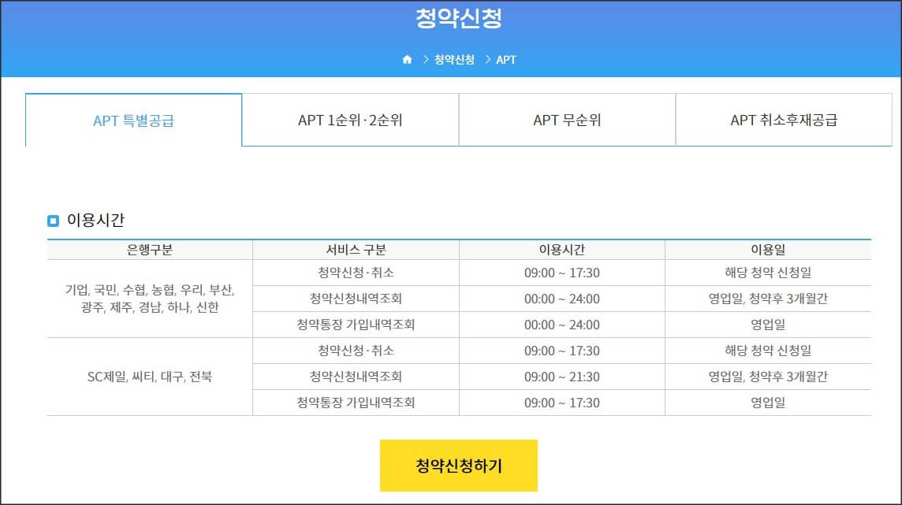Click the 청약통장 가입내역조회 row
Viewport: 902px width, 505px height.
click(353, 325)
